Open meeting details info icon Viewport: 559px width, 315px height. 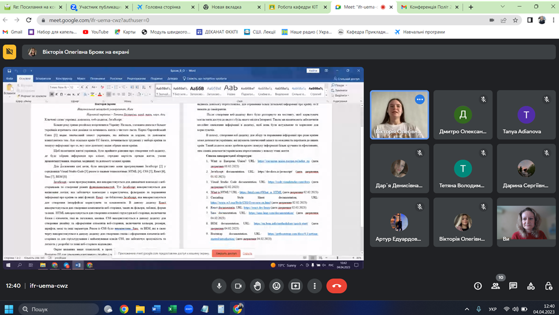(478, 286)
